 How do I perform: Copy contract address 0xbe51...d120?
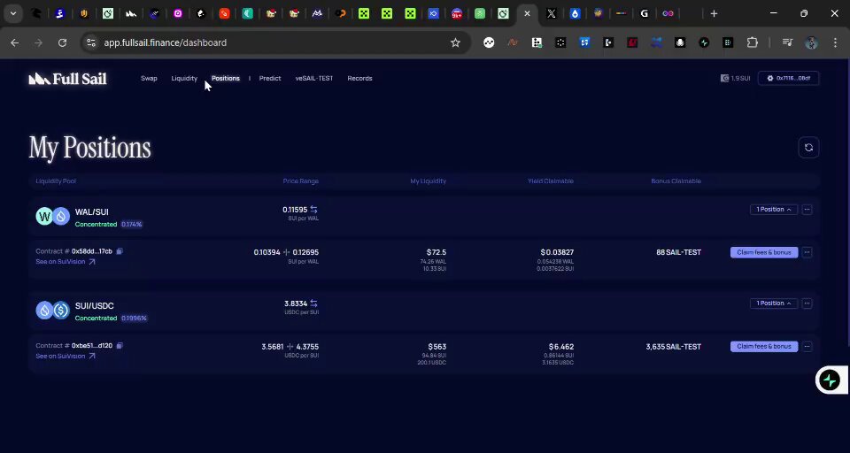coord(120,346)
